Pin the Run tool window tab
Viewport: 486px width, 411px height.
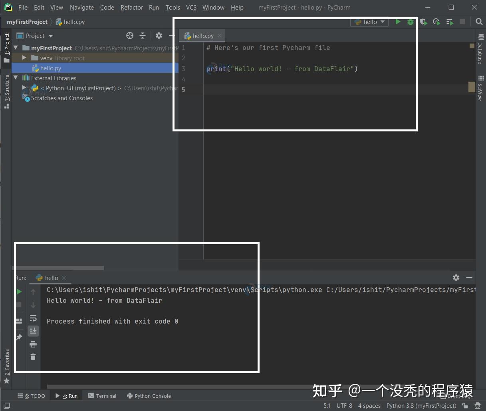pyautogui.click(x=19, y=338)
